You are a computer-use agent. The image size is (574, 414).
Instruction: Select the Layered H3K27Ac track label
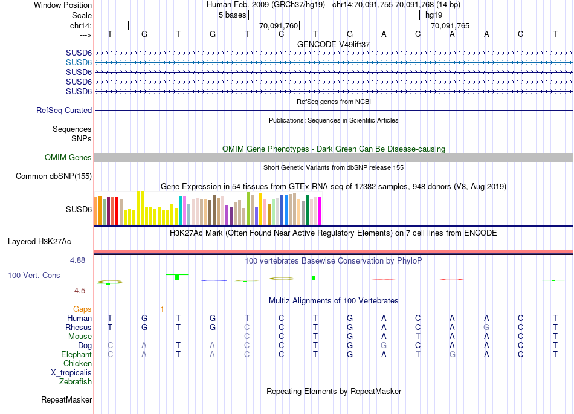coord(39,242)
